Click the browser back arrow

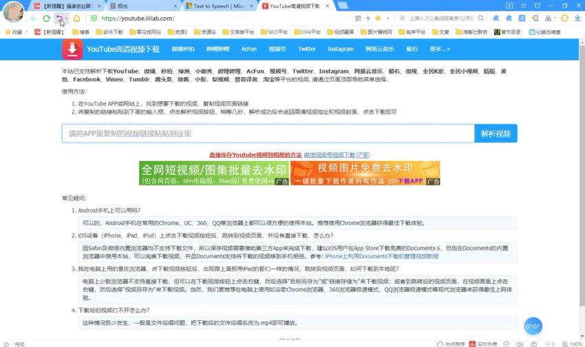tap(34, 19)
